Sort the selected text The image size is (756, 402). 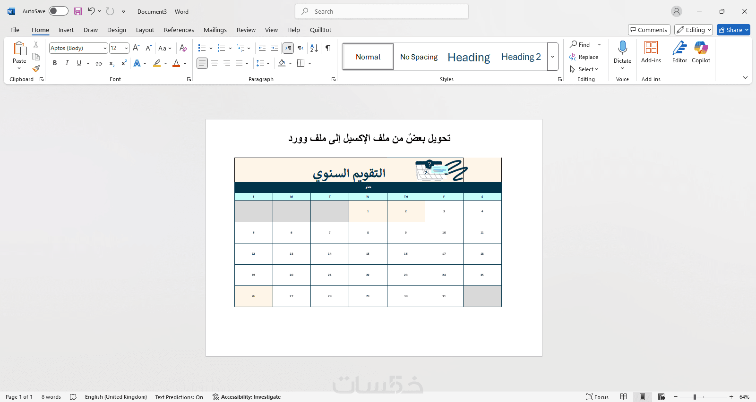pyautogui.click(x=314, y=48)
